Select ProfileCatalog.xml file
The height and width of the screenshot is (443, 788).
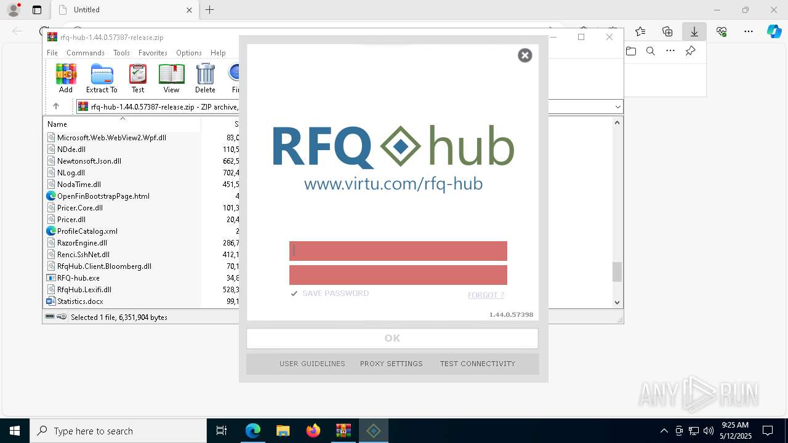coord(87,231)
